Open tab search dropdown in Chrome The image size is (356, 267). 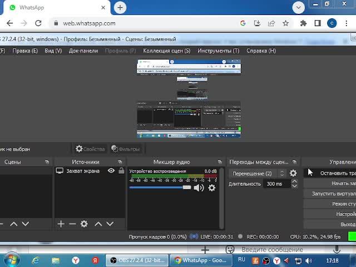pyautogui.click(x=298, y=8)
